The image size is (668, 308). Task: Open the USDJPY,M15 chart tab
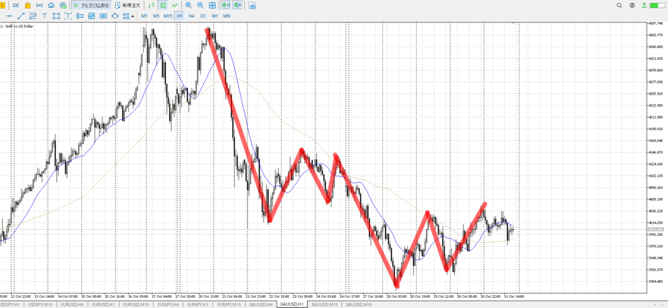pos(40,304)
